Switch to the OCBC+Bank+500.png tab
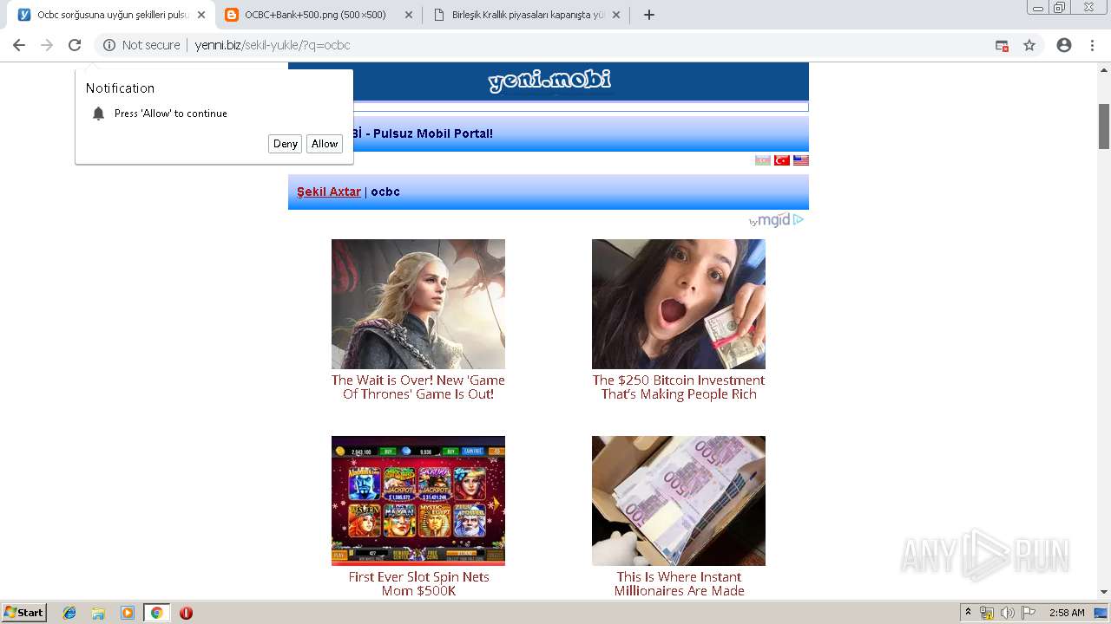Image resolution: width=1111 pixels, height=624 pixels. coord(318,15)
